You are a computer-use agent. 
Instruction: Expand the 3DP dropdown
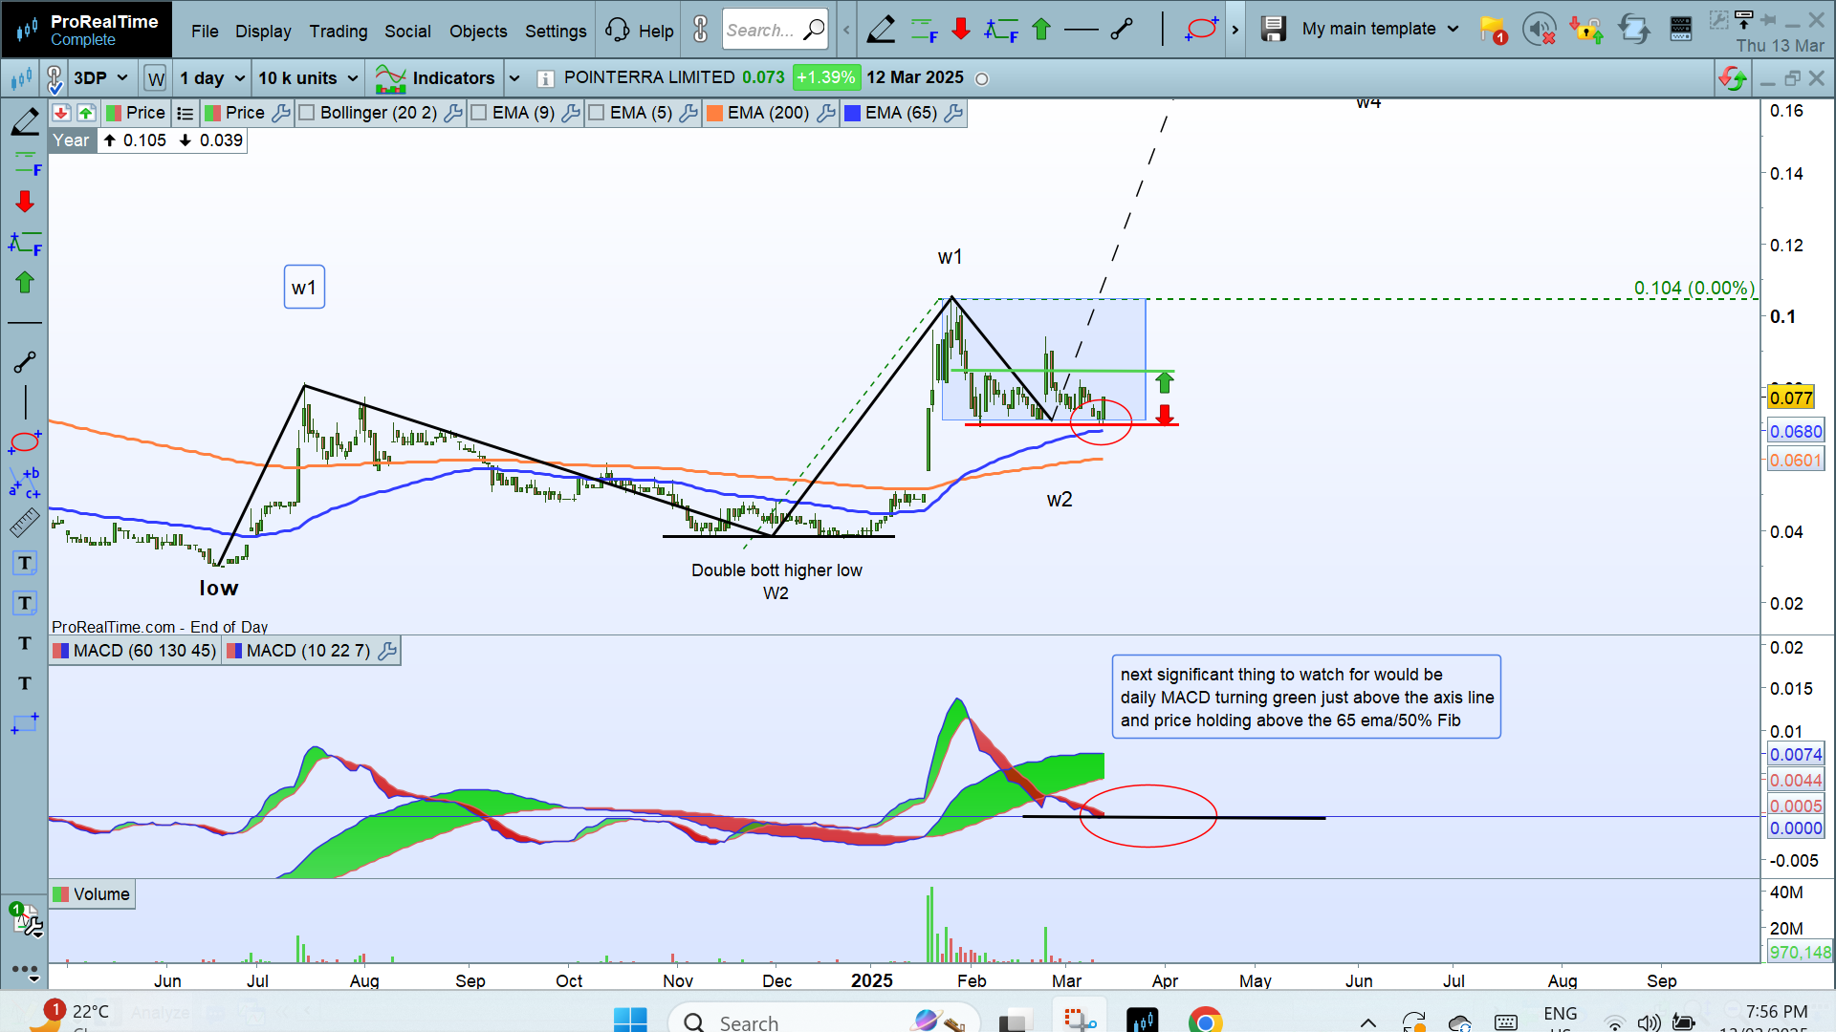[101, 78]
